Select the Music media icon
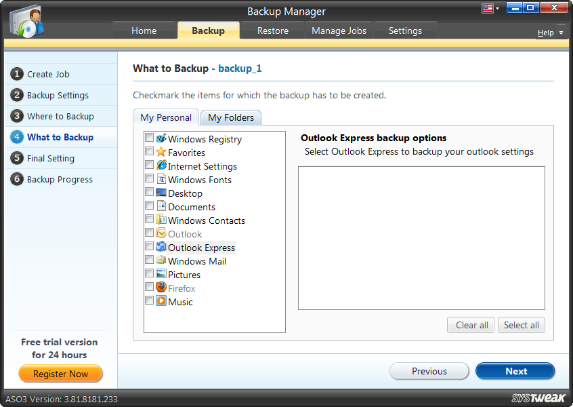The height and width of the screenshot is (407, 573). point(161,302)
